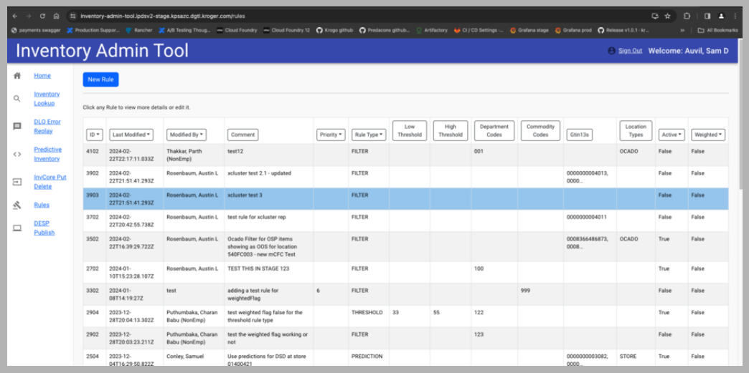Open the Artifactory bookmark
Image resolution: width=749 pixels, height=373 pixels.
(x=431, y=30)
